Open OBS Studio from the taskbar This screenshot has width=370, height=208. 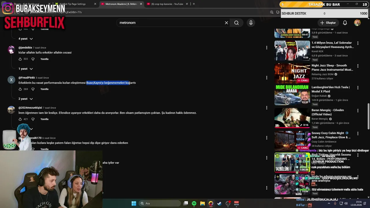pos(228,203)
